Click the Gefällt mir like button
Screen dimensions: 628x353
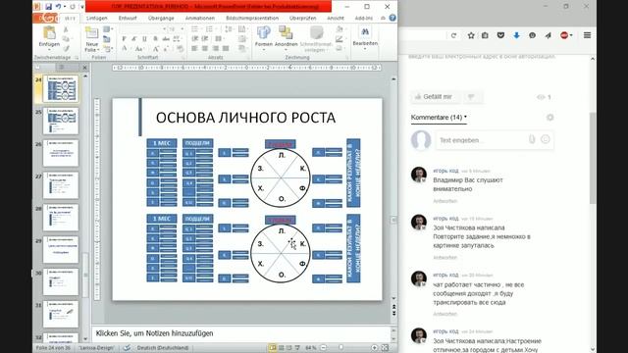point(436,97)
